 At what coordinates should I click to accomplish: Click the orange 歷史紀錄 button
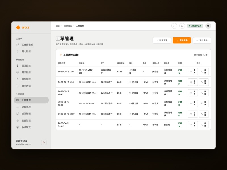coord(182,40)
